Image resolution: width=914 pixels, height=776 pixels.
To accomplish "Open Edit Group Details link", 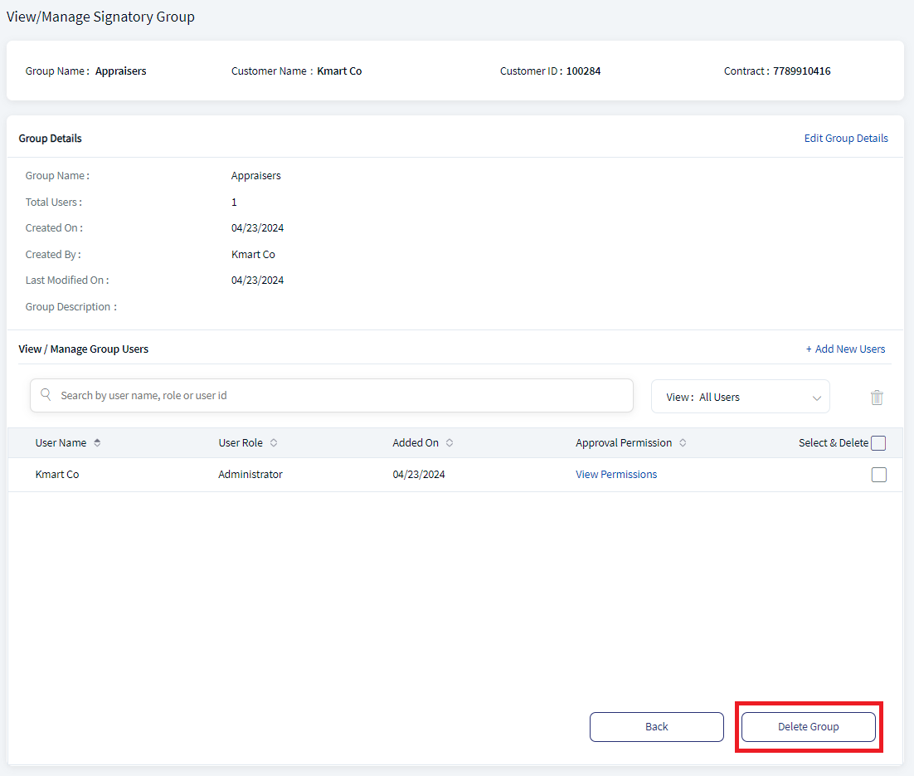I will 846,139.
